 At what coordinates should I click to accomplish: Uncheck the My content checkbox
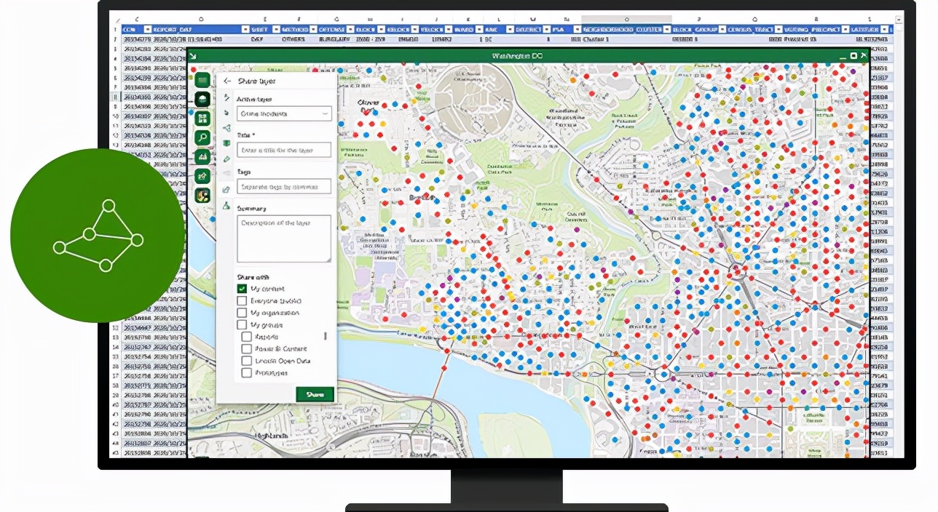pyautogui.click(x=242, y=289)
